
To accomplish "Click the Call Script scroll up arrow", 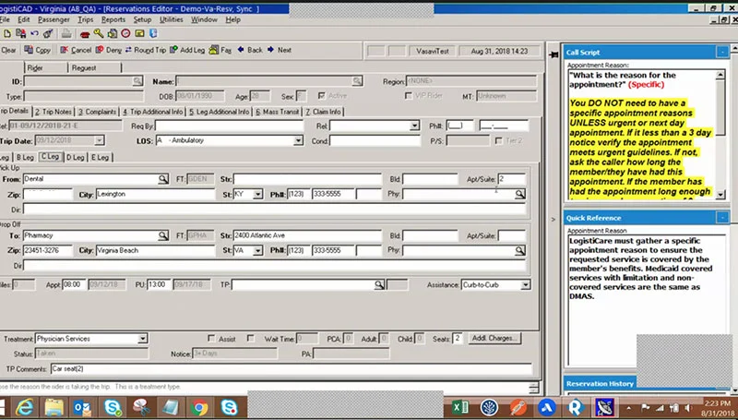I will click(720, 75).
